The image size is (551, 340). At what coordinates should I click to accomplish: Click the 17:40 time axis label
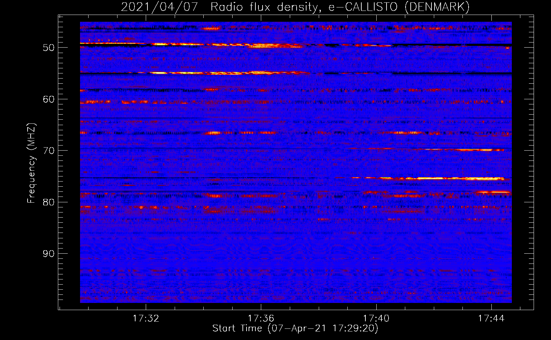376,319
